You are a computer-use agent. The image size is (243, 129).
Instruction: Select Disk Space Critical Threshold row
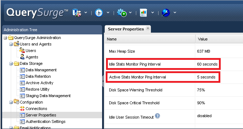(x=174, y=103)
